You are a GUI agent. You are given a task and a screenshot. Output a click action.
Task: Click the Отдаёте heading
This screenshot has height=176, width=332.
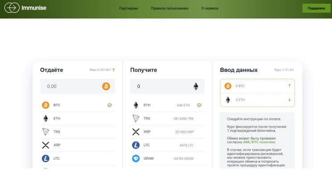point(52,70)
